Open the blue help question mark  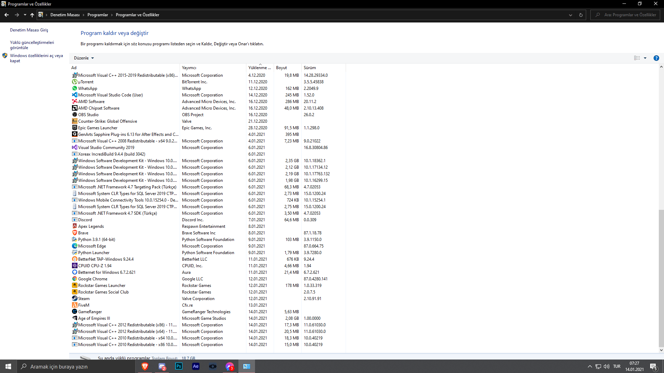pos(656,58)
